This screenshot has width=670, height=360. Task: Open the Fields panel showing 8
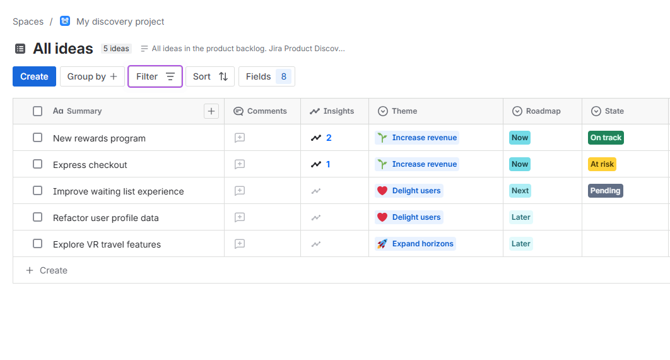267,76
